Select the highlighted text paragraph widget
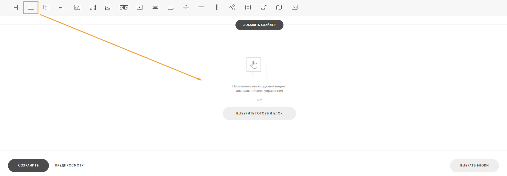Screen dimensions: 507x176 coord(31,7)
